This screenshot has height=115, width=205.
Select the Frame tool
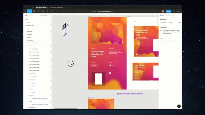pyautogui.click(x=34, y=11)
